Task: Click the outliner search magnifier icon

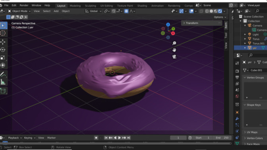Action: pyautogui.click(x=257, y=11)
